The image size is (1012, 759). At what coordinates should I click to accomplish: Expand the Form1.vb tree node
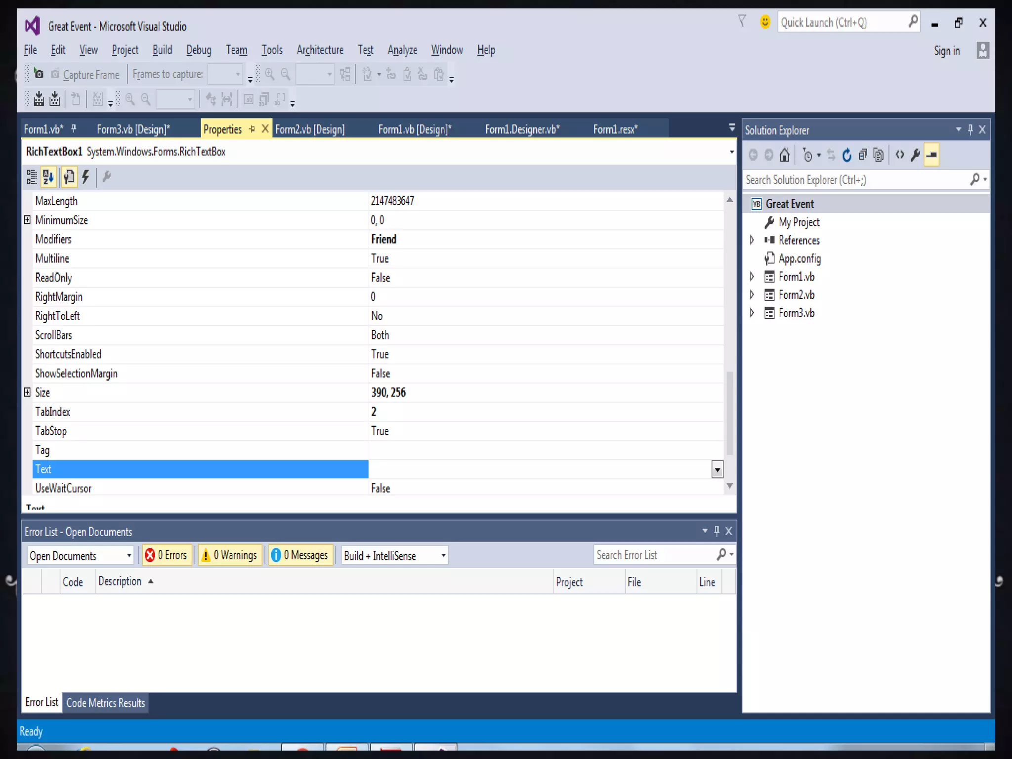tap(752, 276)
